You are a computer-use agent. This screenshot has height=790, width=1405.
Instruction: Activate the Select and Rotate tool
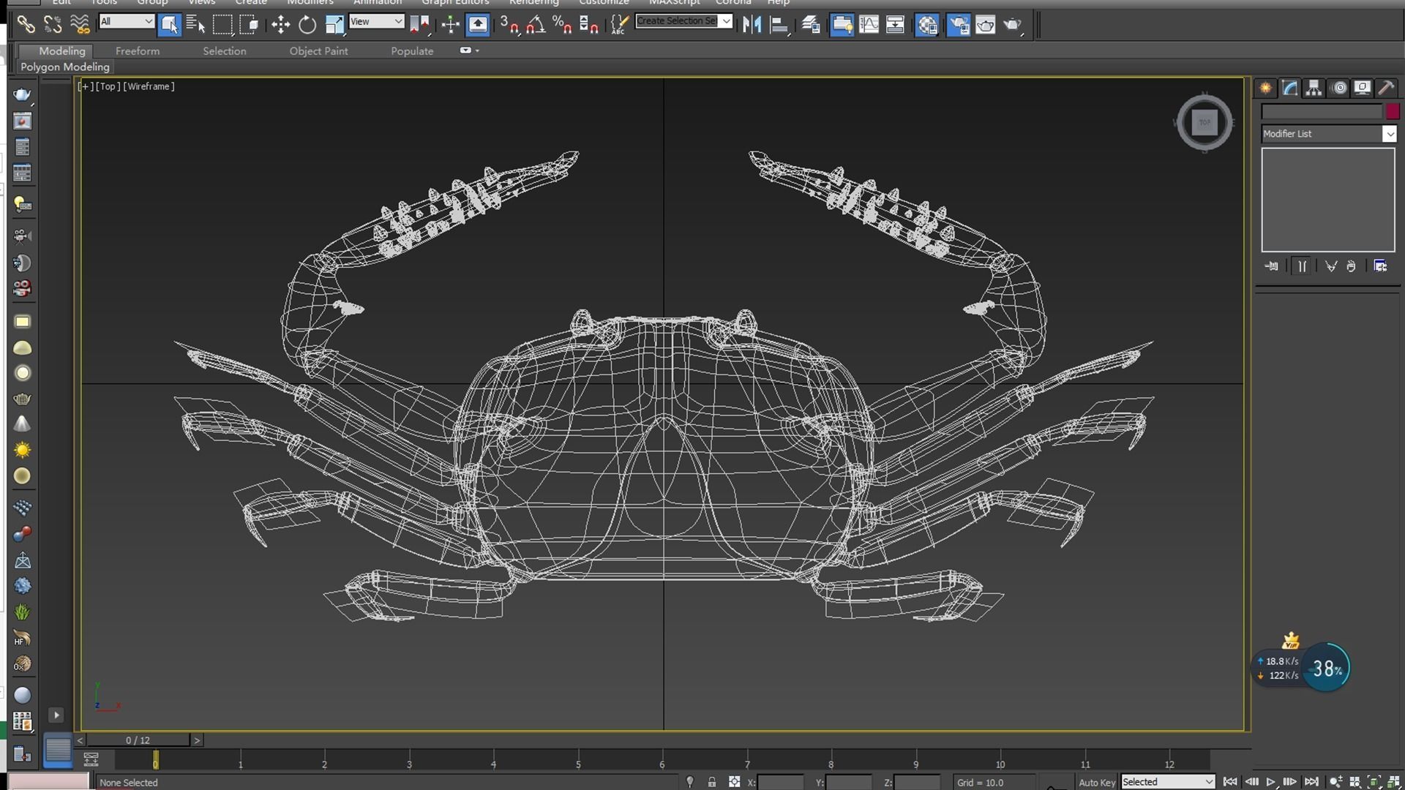click(x=307, y=25)
